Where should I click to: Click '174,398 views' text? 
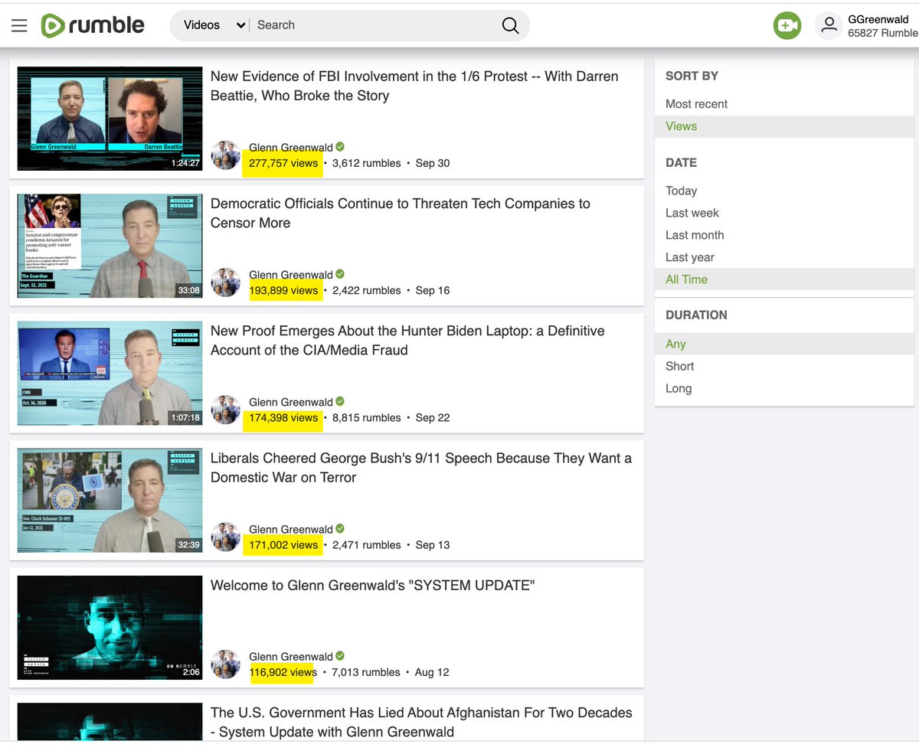point(283,417)
